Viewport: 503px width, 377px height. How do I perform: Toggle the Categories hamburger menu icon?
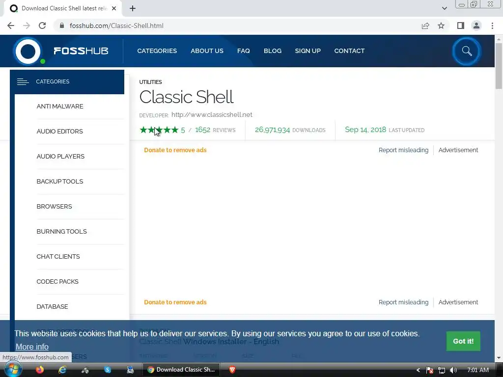coord(23,82)
